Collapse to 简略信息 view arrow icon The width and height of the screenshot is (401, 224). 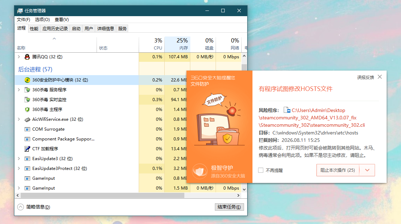click(20, 207)
